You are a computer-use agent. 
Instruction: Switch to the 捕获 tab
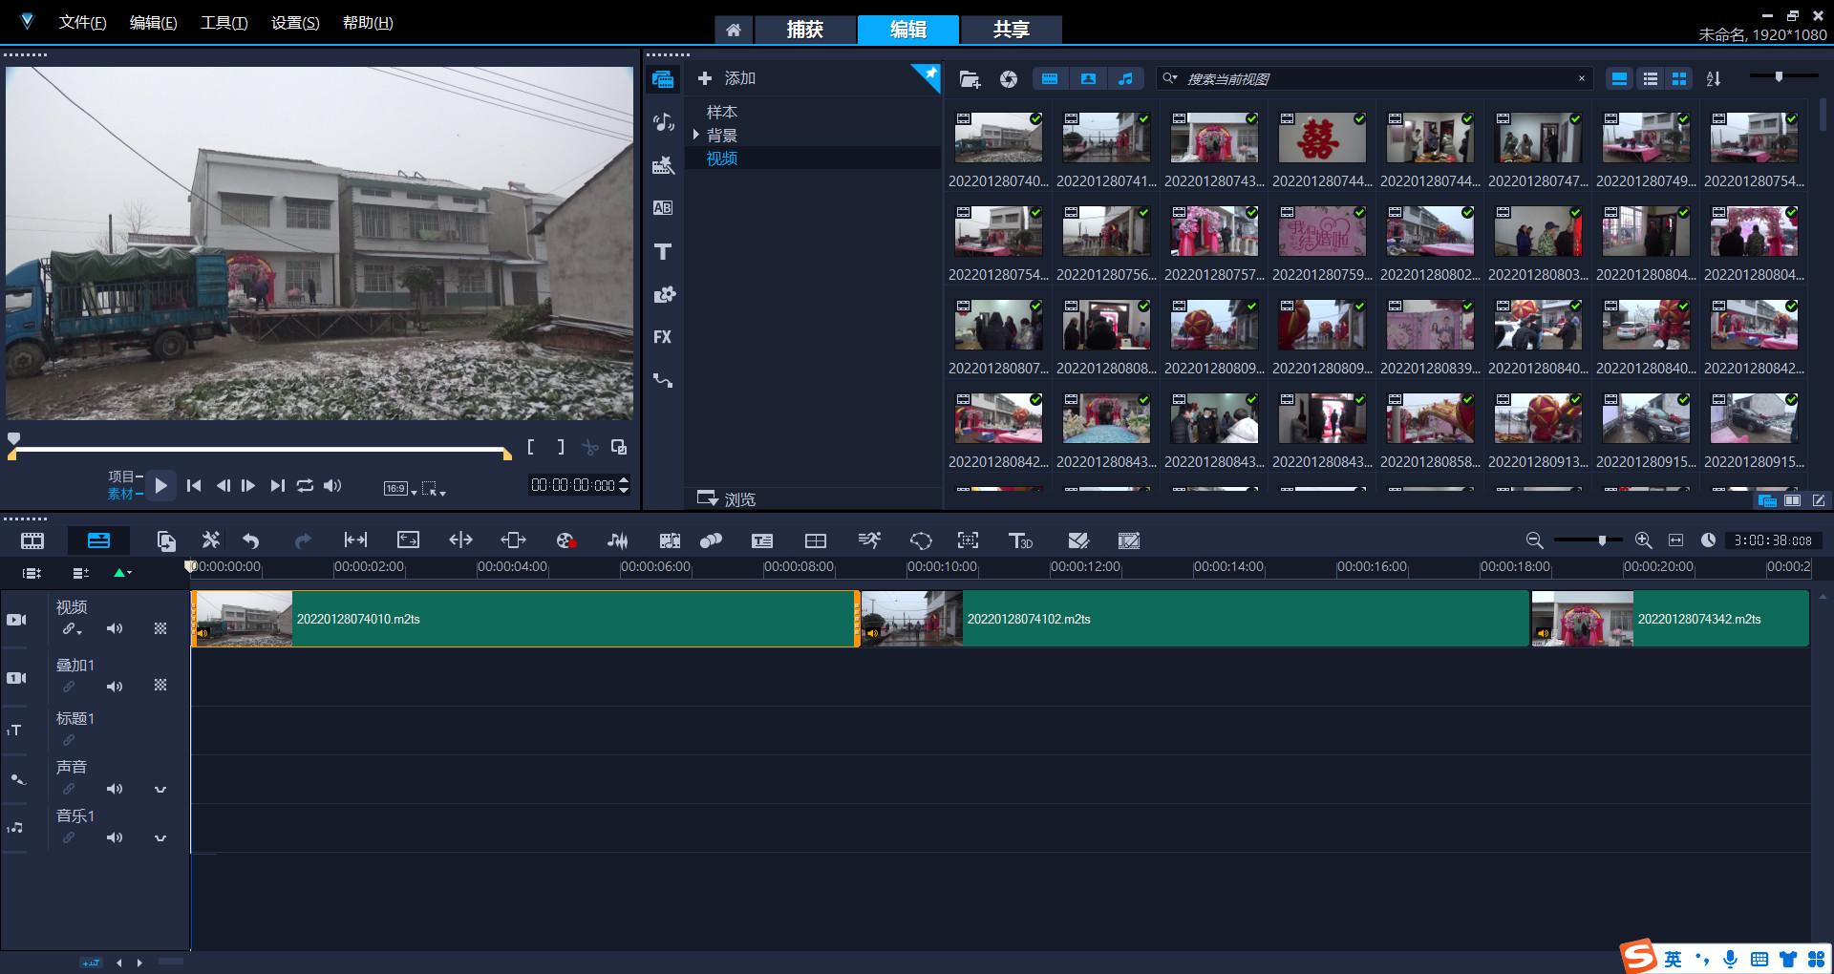point(804,30)
